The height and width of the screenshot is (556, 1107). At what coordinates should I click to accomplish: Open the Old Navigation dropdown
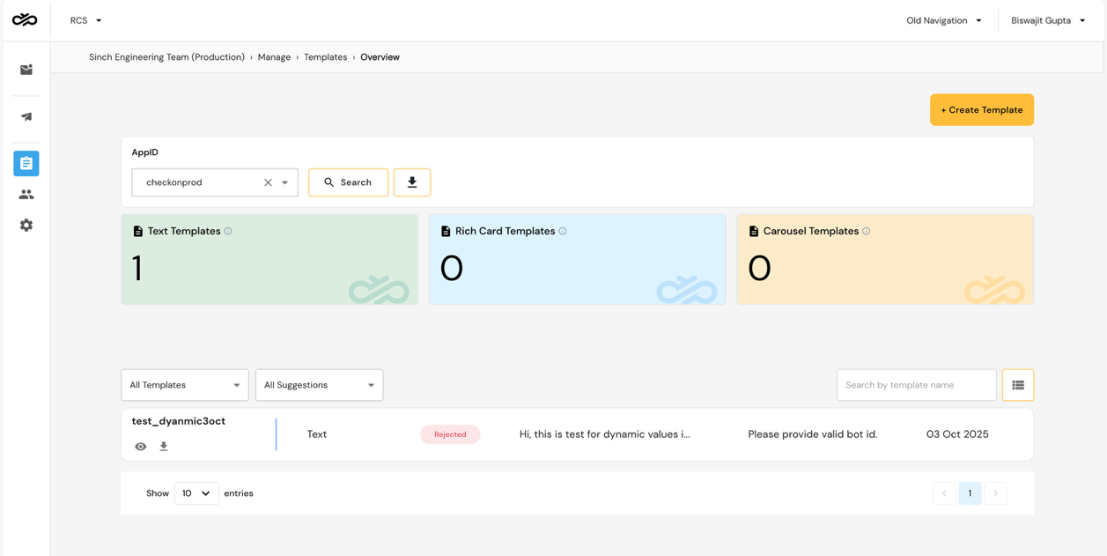[x=944, y=20]
